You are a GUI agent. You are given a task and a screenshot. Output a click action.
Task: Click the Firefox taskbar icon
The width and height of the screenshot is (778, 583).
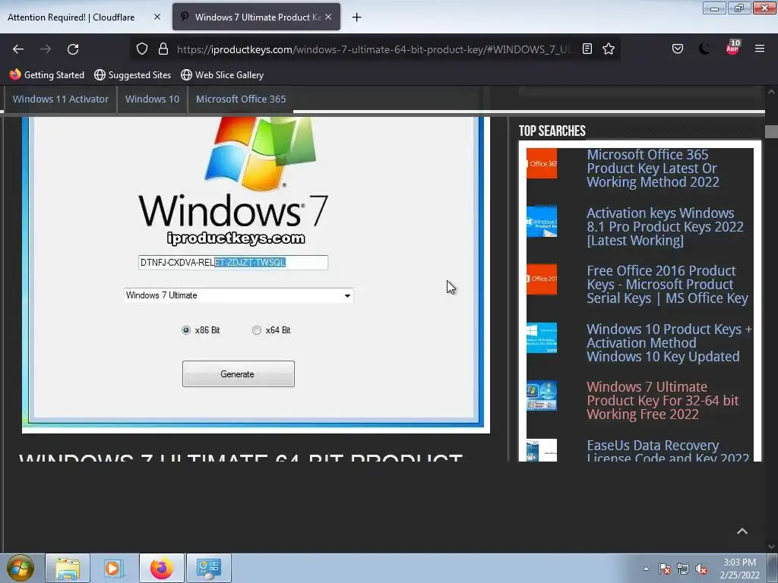click(162, 568)
